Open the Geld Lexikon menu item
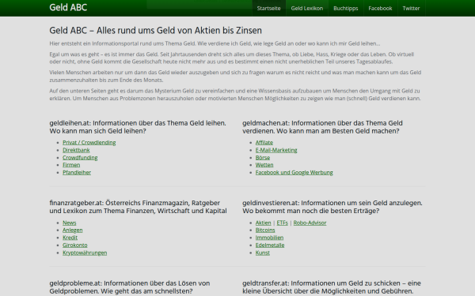The width and height of the screenshot is (475, 296). click(307, 8)
